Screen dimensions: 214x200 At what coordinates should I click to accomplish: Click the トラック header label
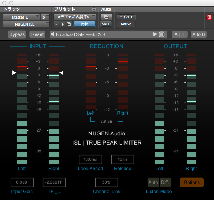12,9
